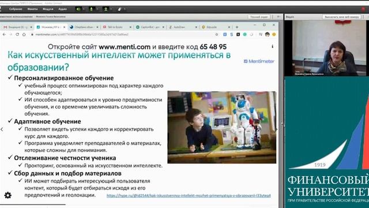Click the Персонализированное обучение heading
Screen dimensions: 369x208
(x=64, y=78)
